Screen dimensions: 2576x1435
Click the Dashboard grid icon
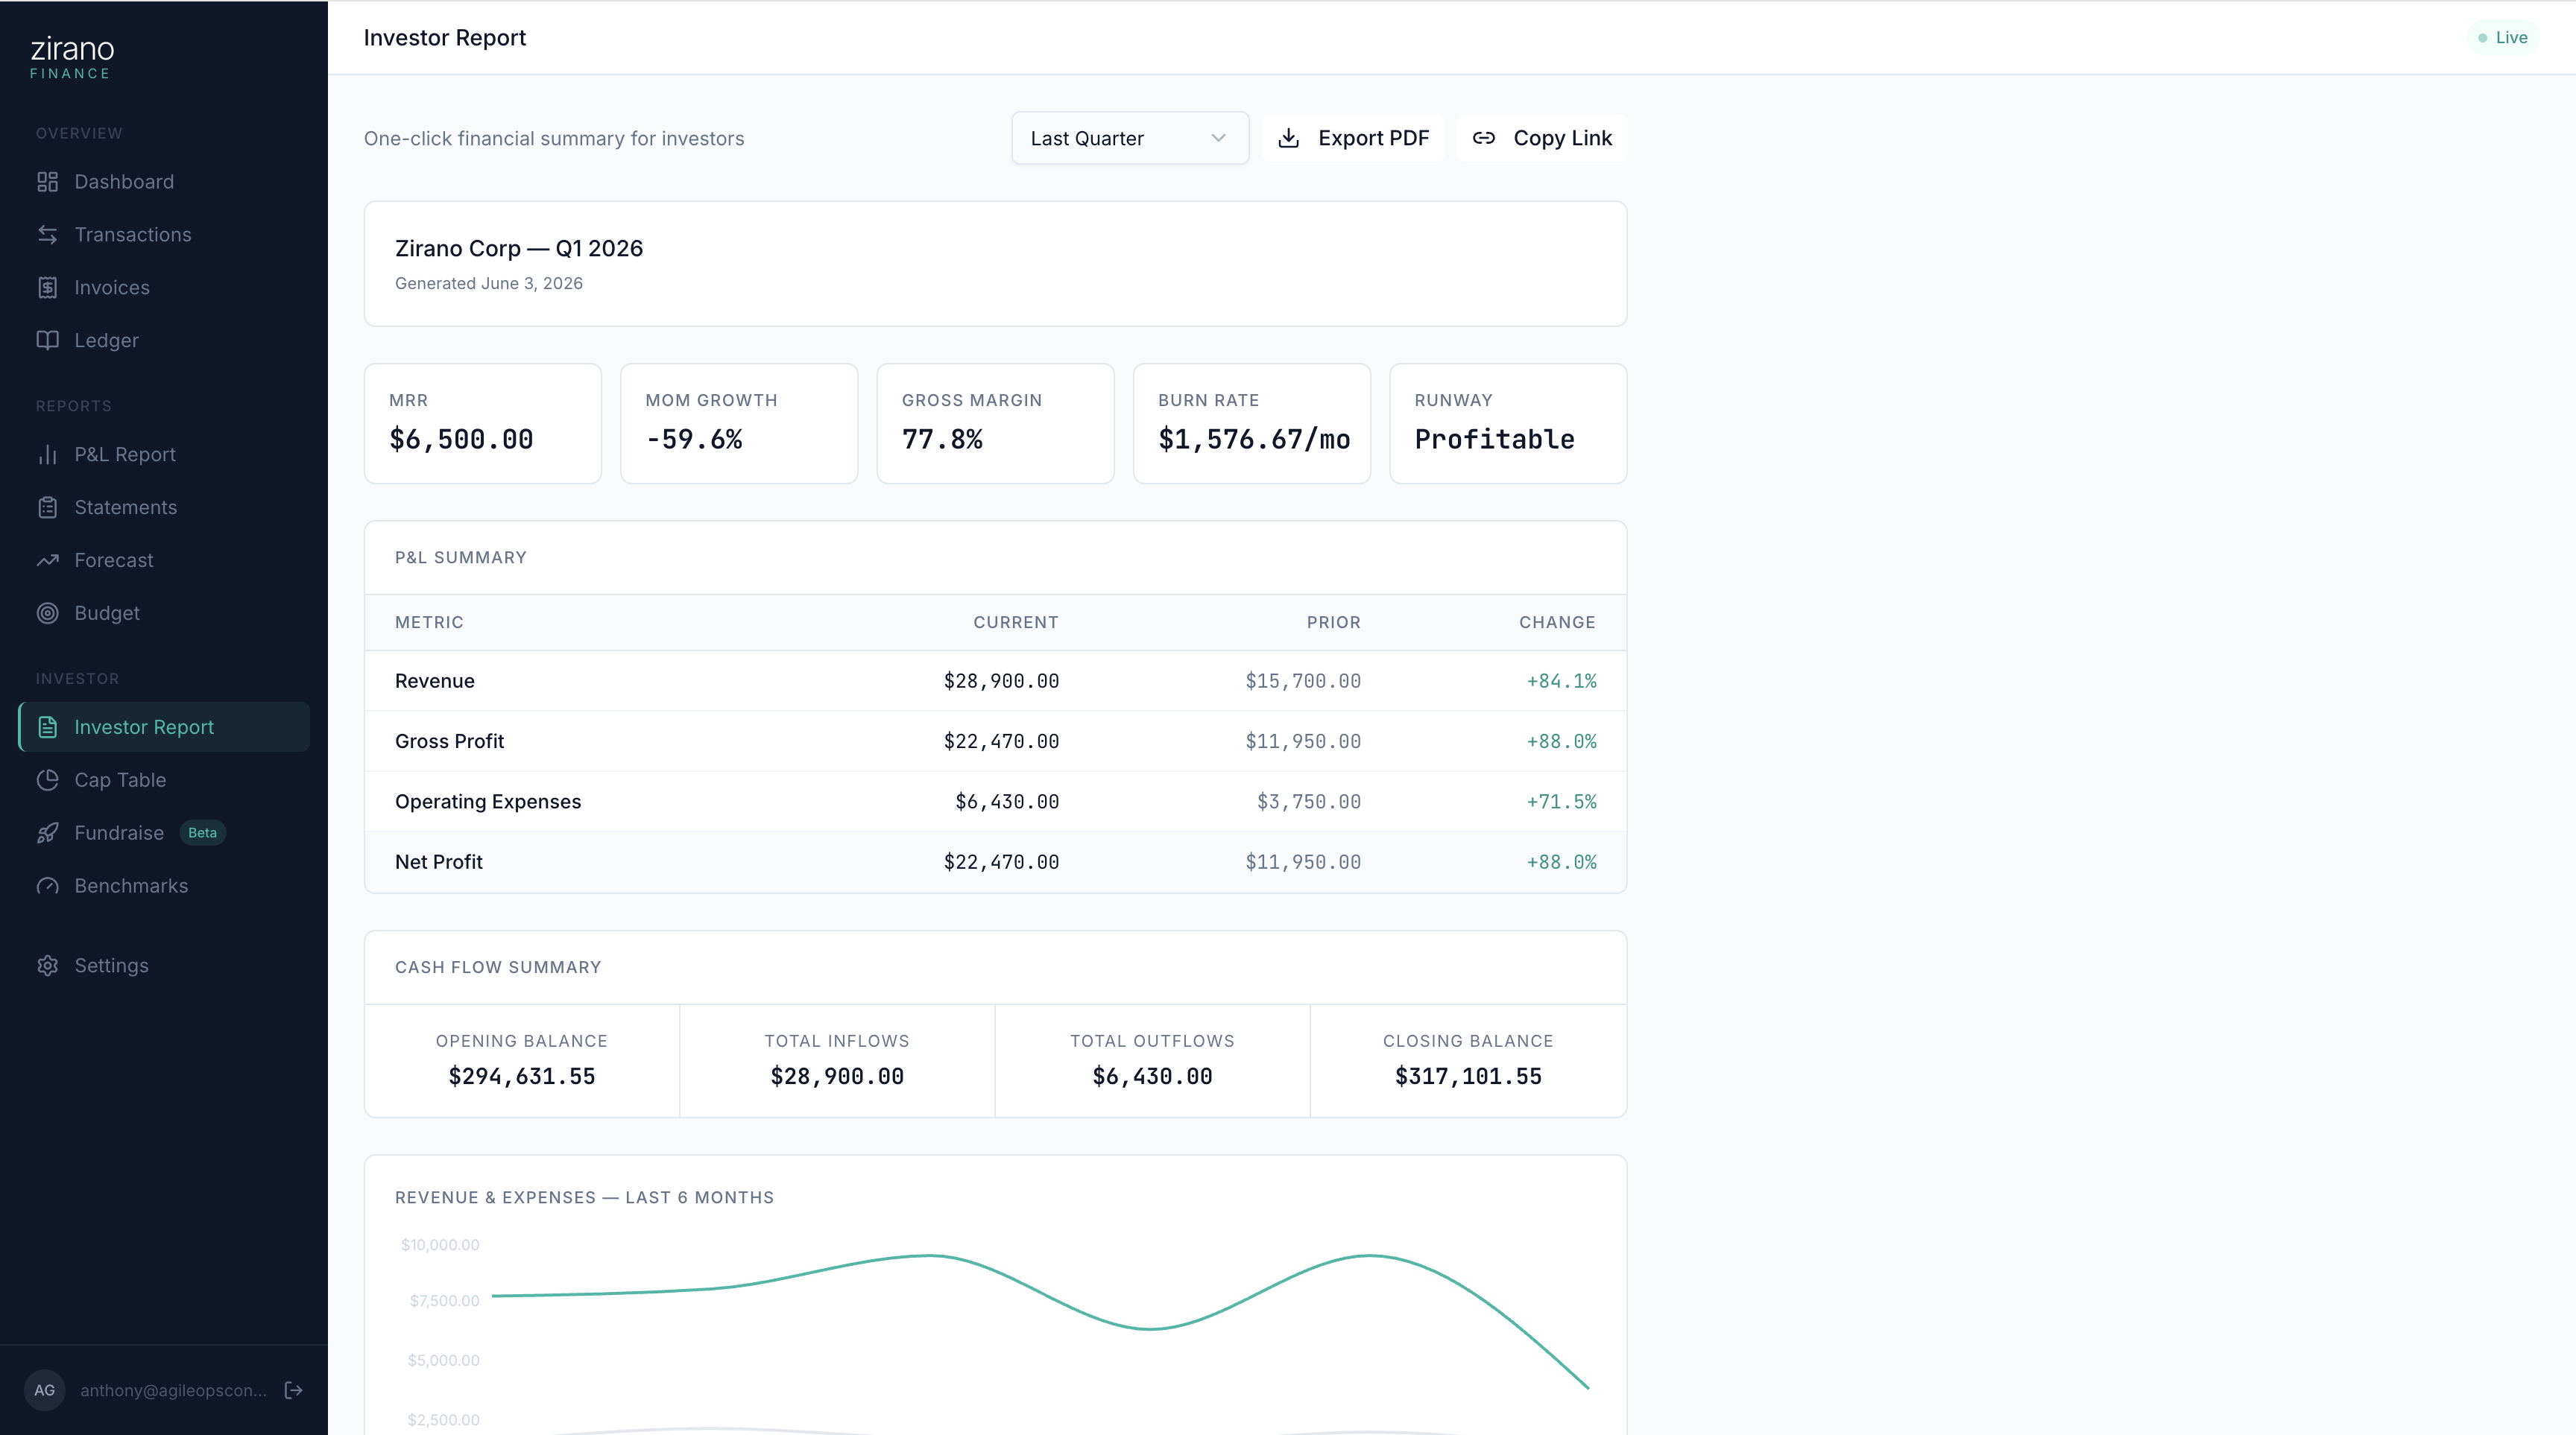47,182
